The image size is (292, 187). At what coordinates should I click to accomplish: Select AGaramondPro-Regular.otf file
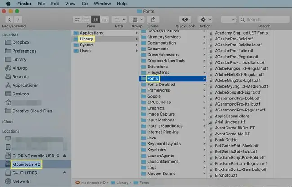point(240,110)
